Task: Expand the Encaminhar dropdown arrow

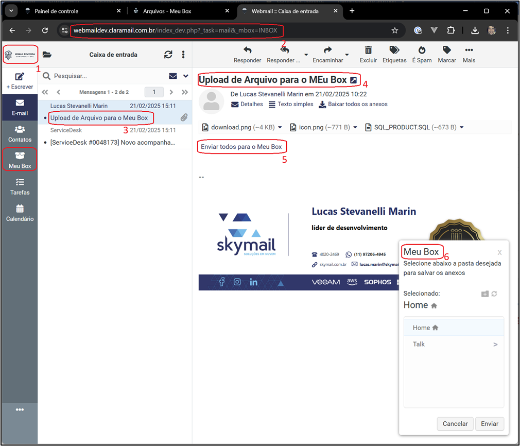Action: [347, 55]
